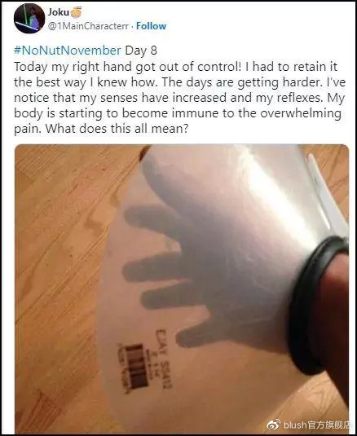The width and height of the screenshot is (357, 436).
Task: Click the 'What does this all mean?' sentence
Action: [117, 129]
